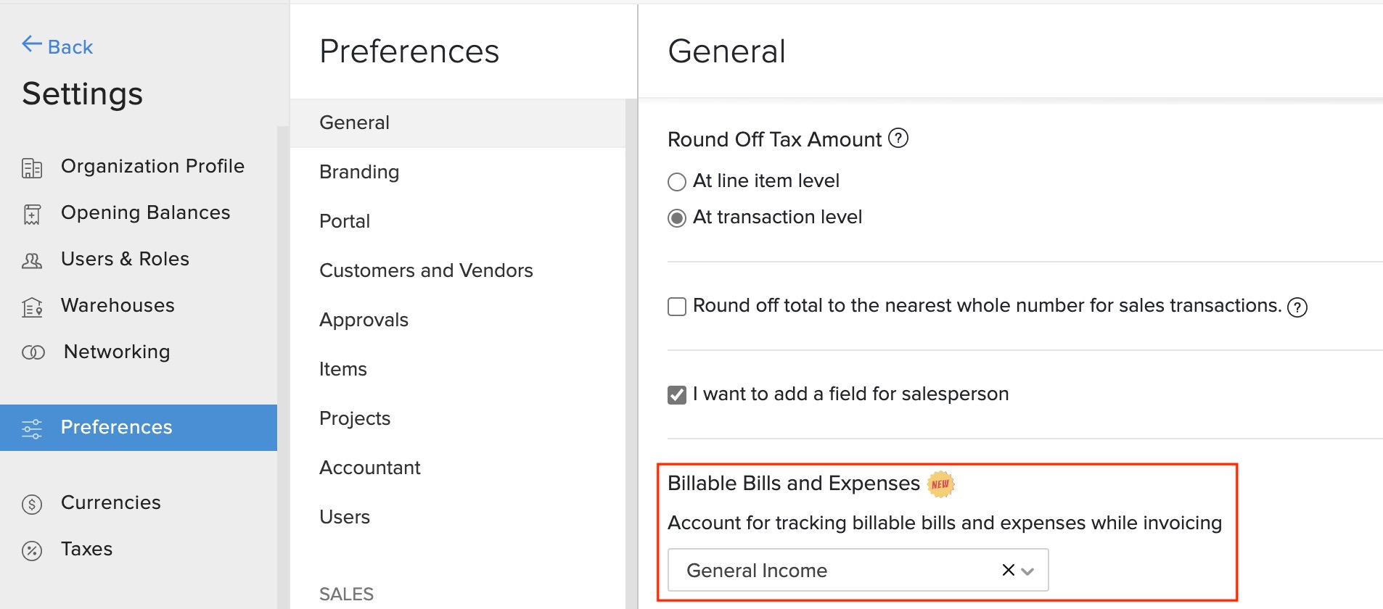Click the Round Off Tax Amount help icon
1383x609 pixels.
pyautogui.click(x=899, y=138)
